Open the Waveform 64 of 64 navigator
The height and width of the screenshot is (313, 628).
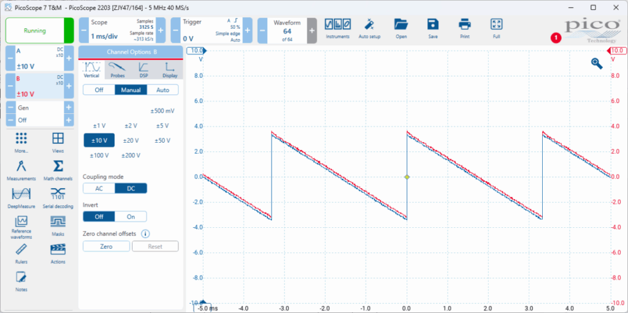pos(287,31)
